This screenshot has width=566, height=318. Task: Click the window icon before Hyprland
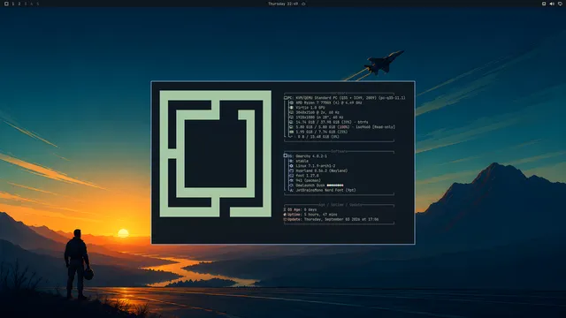pyautogui.click(x=291, y=170)
